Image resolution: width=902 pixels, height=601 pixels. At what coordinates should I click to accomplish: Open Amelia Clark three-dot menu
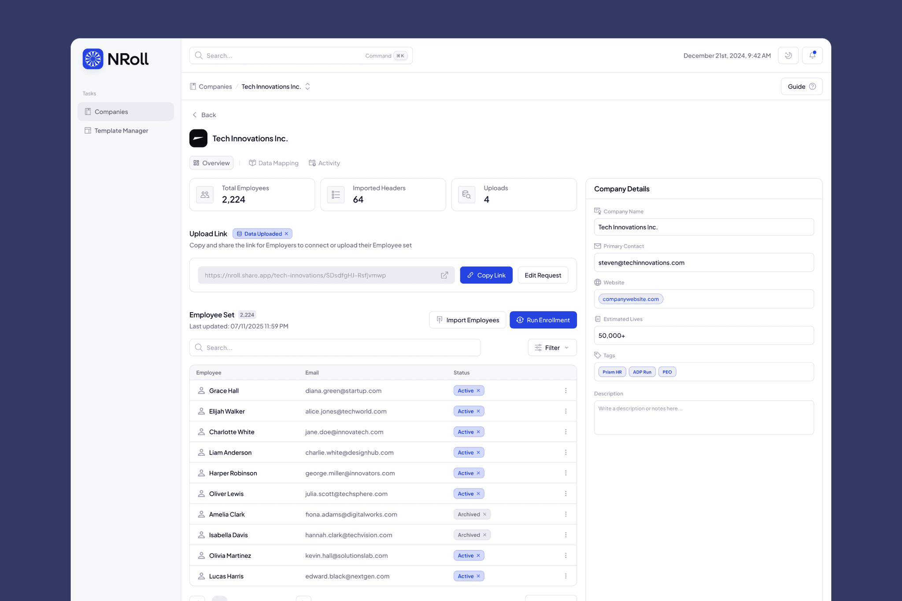pos(566,514)
